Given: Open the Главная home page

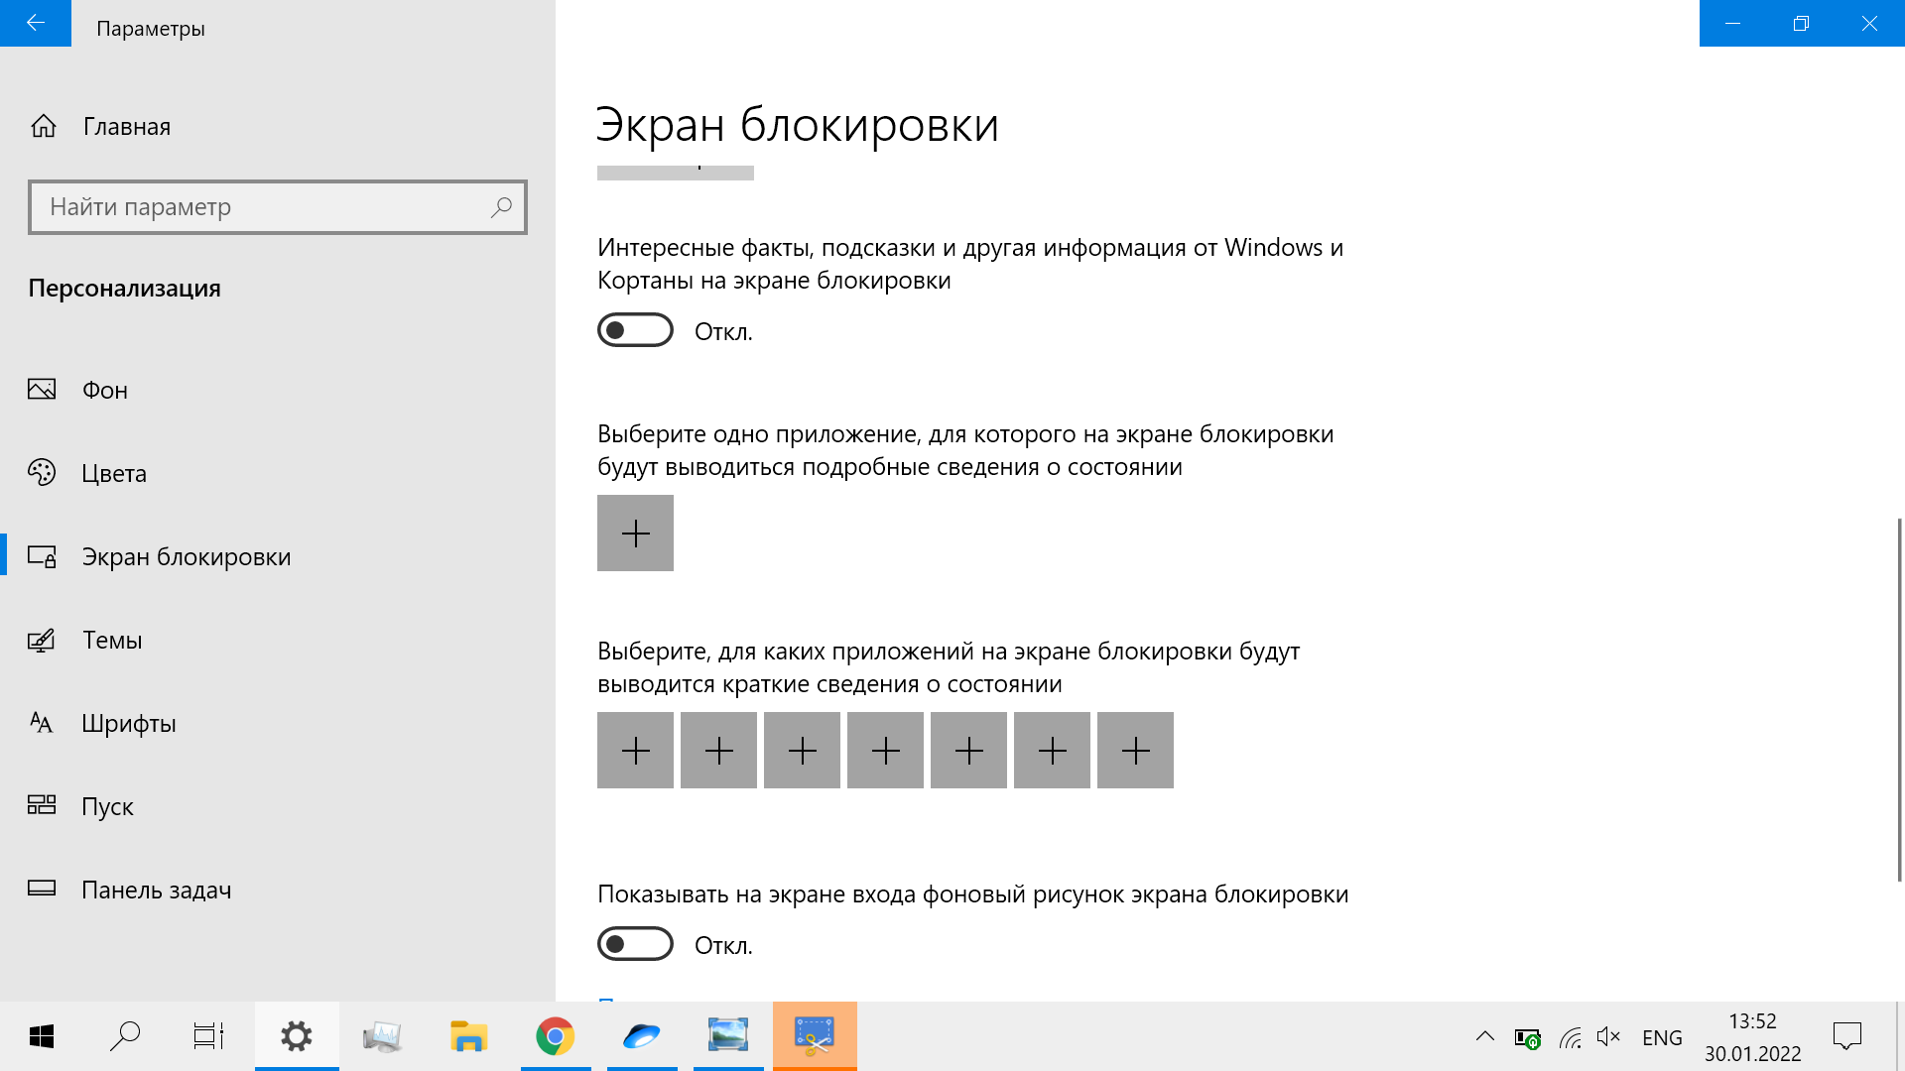Looking at the screenshot, I should pyautogui.click(x=278, y=127).
